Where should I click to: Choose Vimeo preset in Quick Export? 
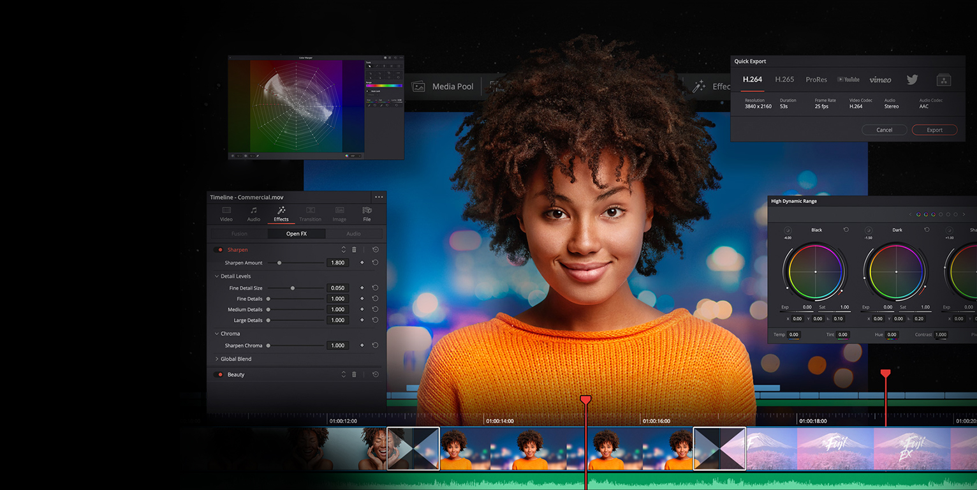pyautogui.click(x=880, y=80)
